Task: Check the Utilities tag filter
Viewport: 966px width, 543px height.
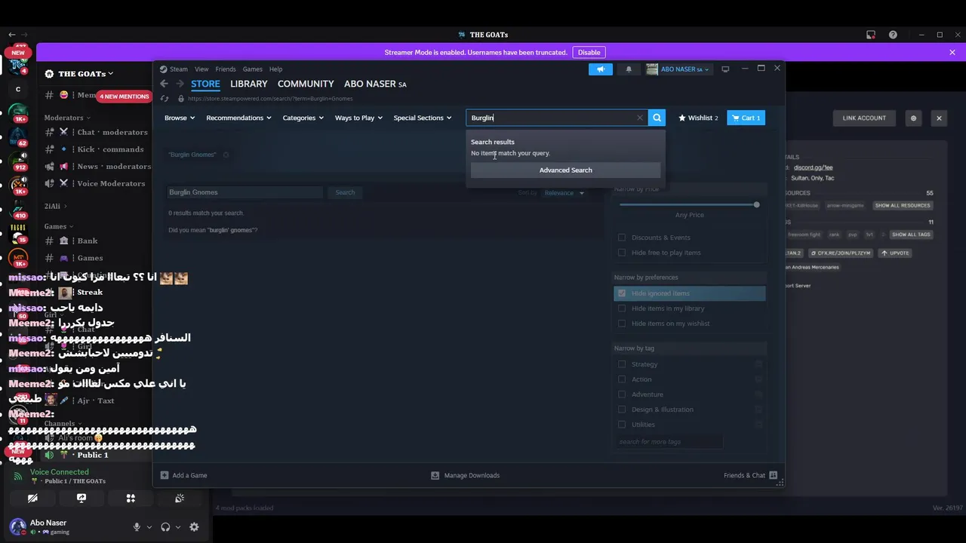Action: point(622,425)
